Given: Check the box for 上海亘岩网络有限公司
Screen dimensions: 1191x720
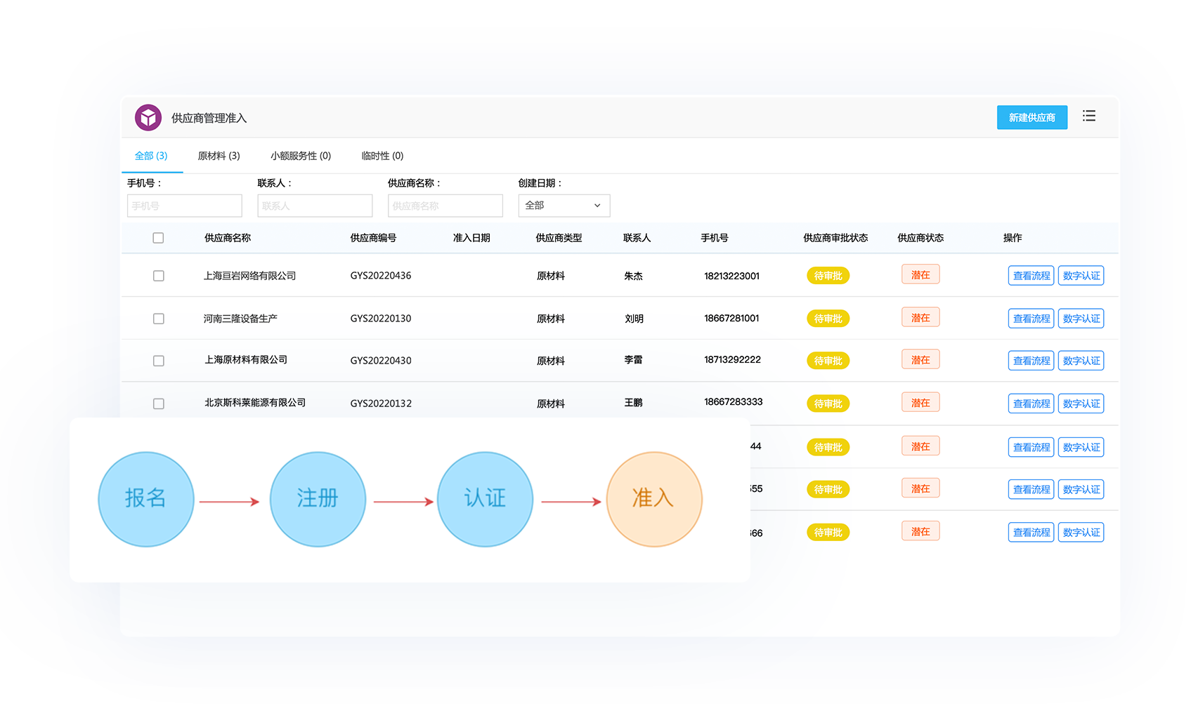Looking at the screenshot, I should pos(159,276).
